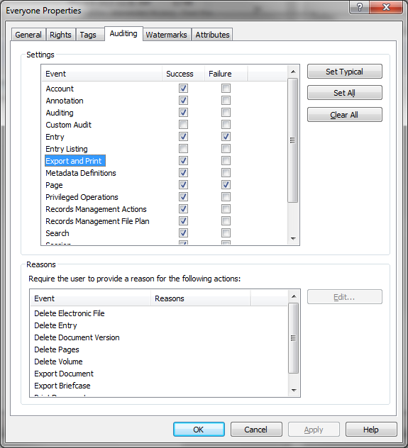Confirm settings with the OK button
The image size is (408, 448).
point(199,430)
